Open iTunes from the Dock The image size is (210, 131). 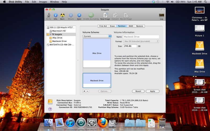(x=70, y=123)
